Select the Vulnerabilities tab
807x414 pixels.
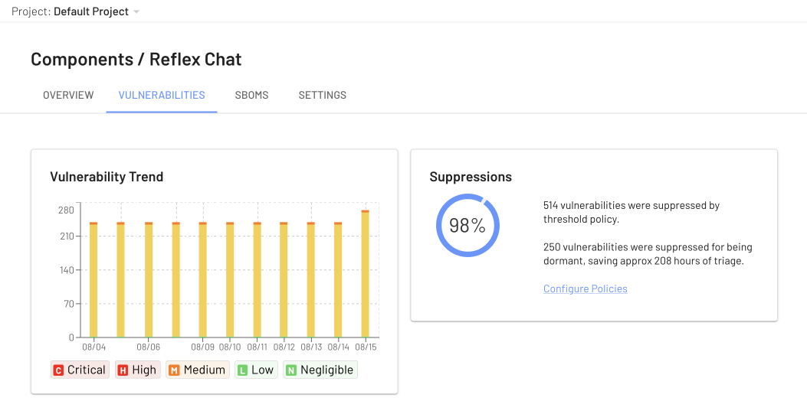162,95
